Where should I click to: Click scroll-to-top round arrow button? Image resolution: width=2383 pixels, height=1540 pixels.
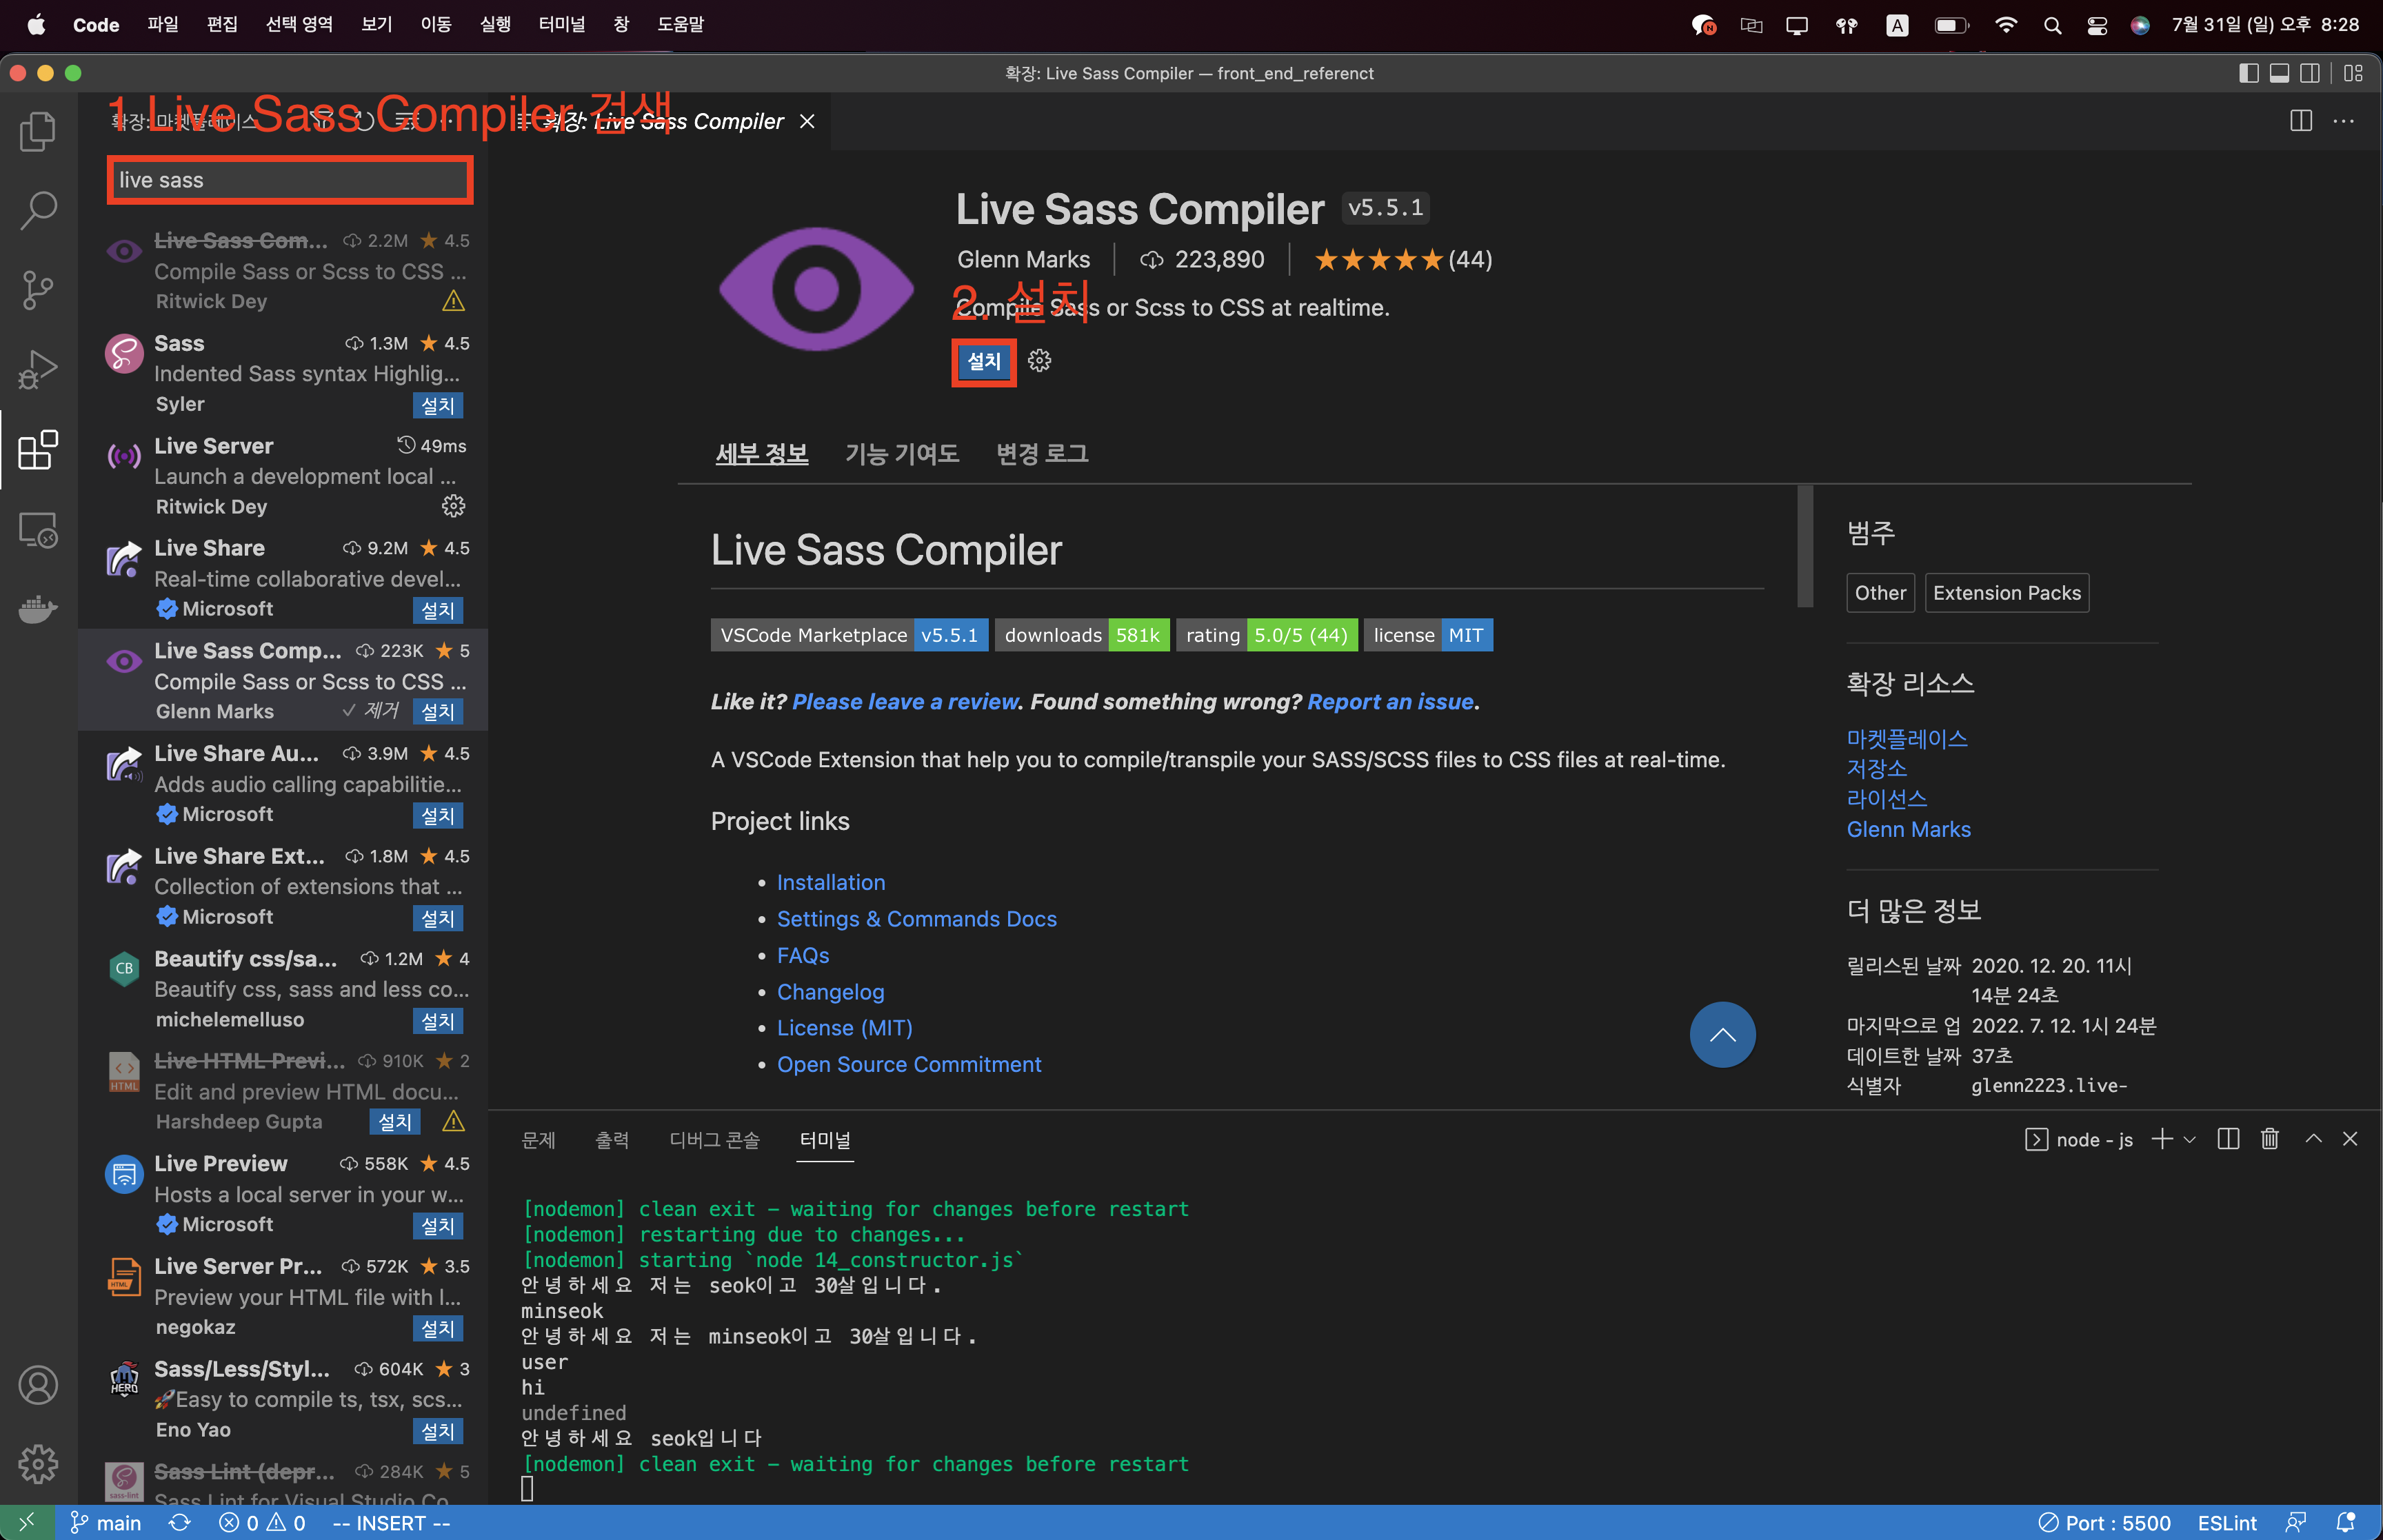click(x=1722, y=1034)
